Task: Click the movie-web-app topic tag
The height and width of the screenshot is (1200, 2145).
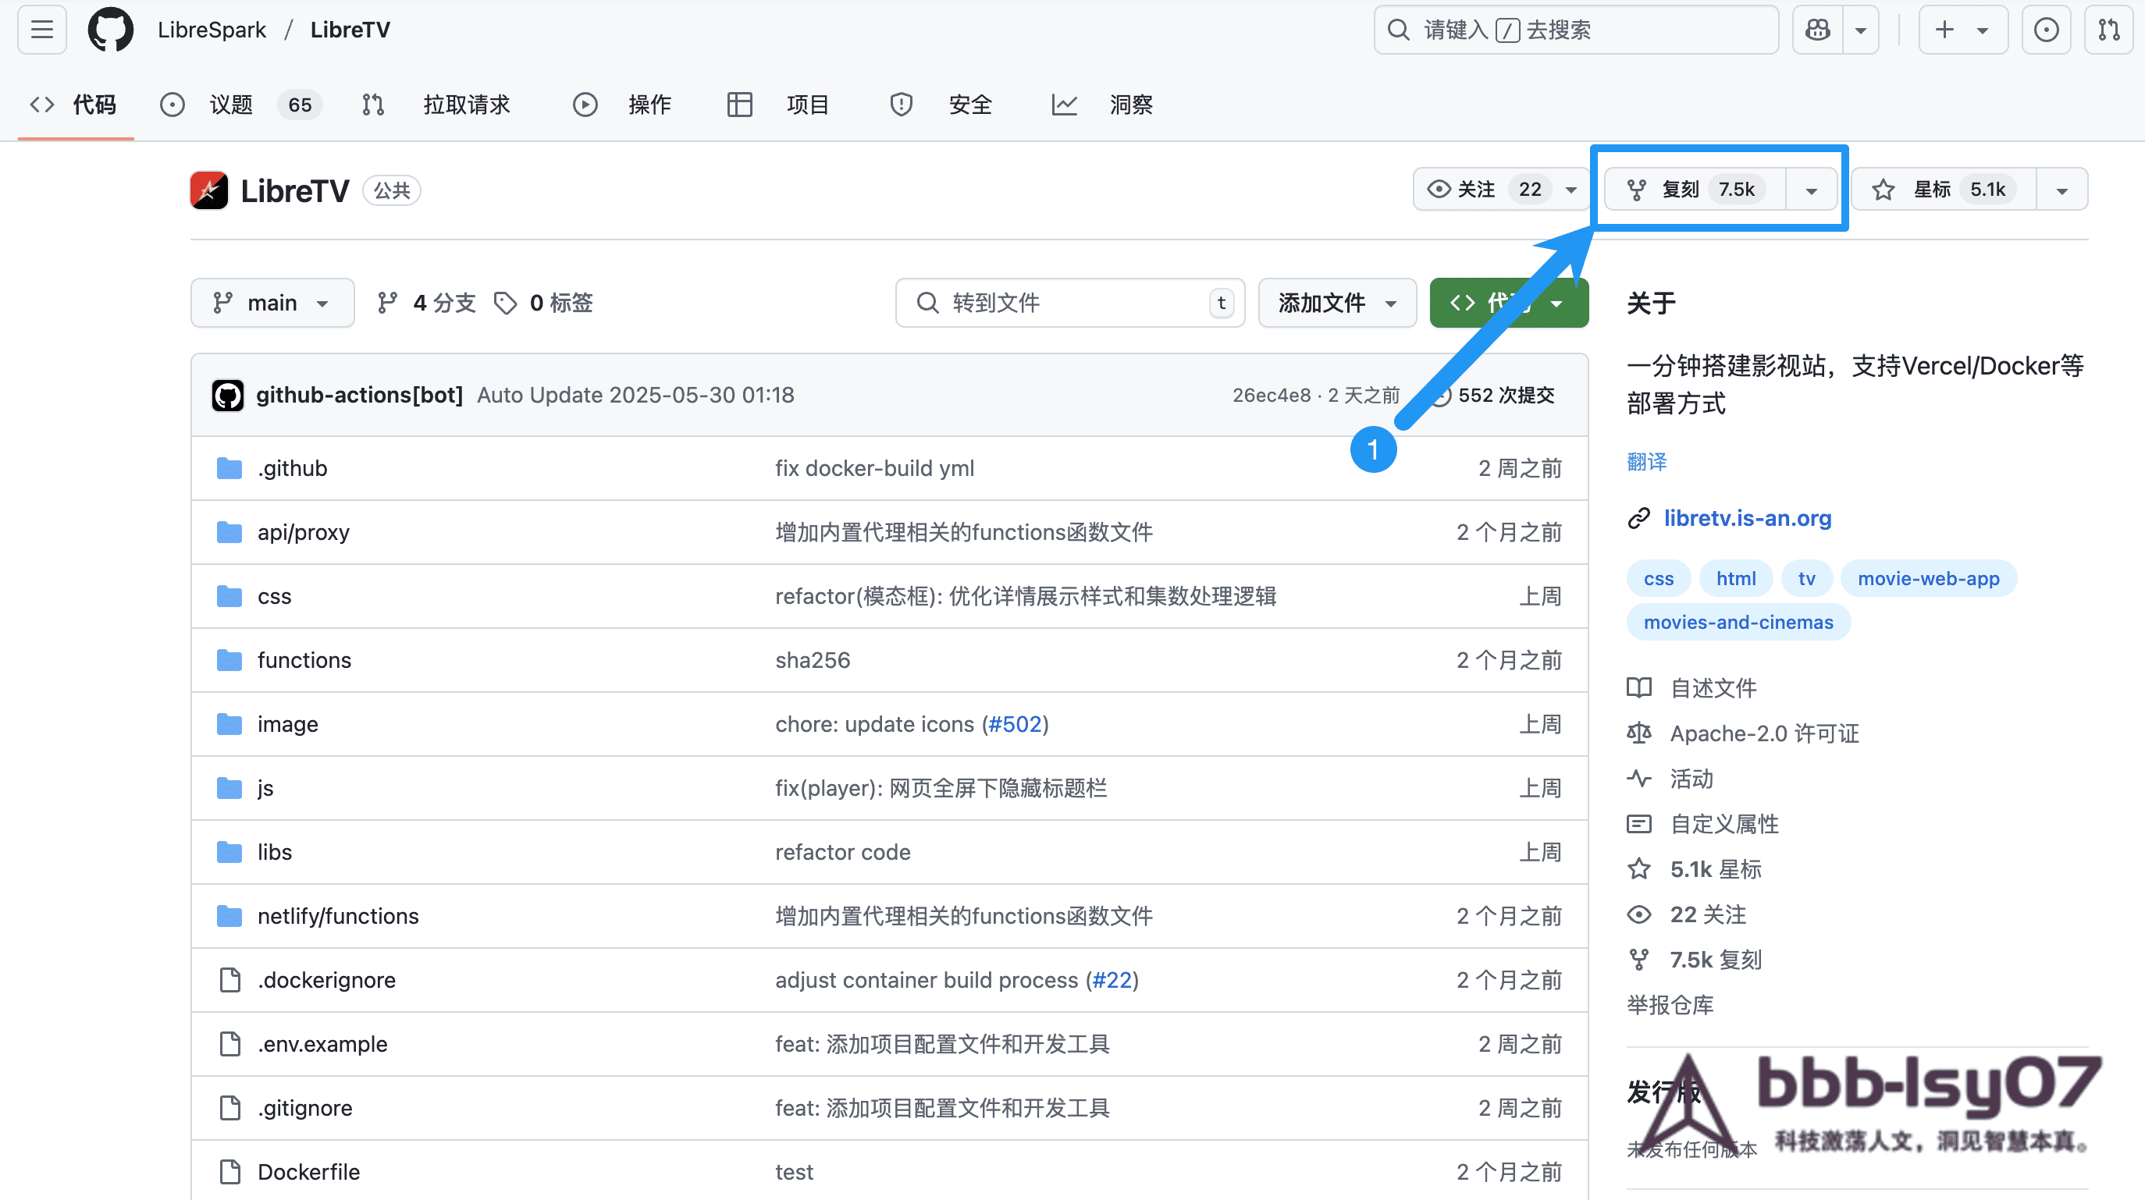Action: 1928,578
